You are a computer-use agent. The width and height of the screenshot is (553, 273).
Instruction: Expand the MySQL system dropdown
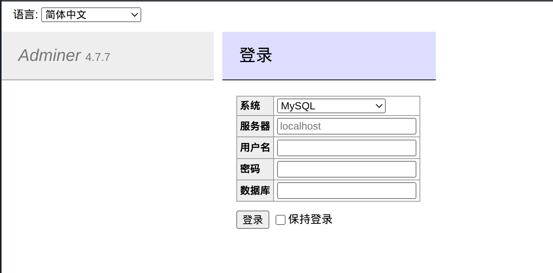[x=331, y=106]
